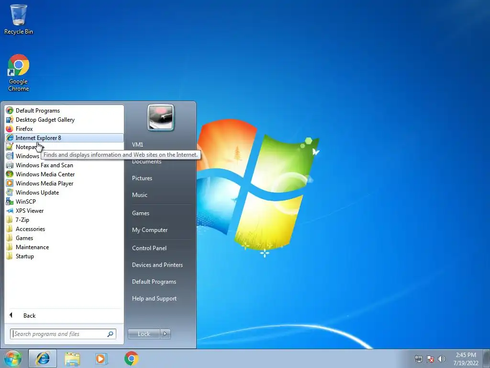Select the Recycle Bin desktop icon
Screen dimensions: 490x368
tap(19, 19)
